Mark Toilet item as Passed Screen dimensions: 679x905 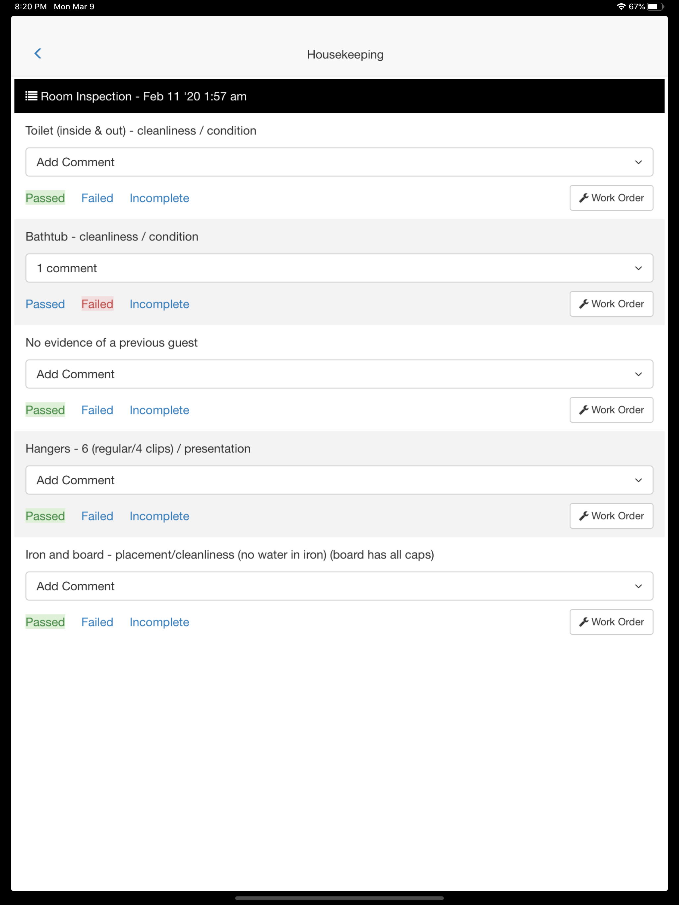[45, 198]
